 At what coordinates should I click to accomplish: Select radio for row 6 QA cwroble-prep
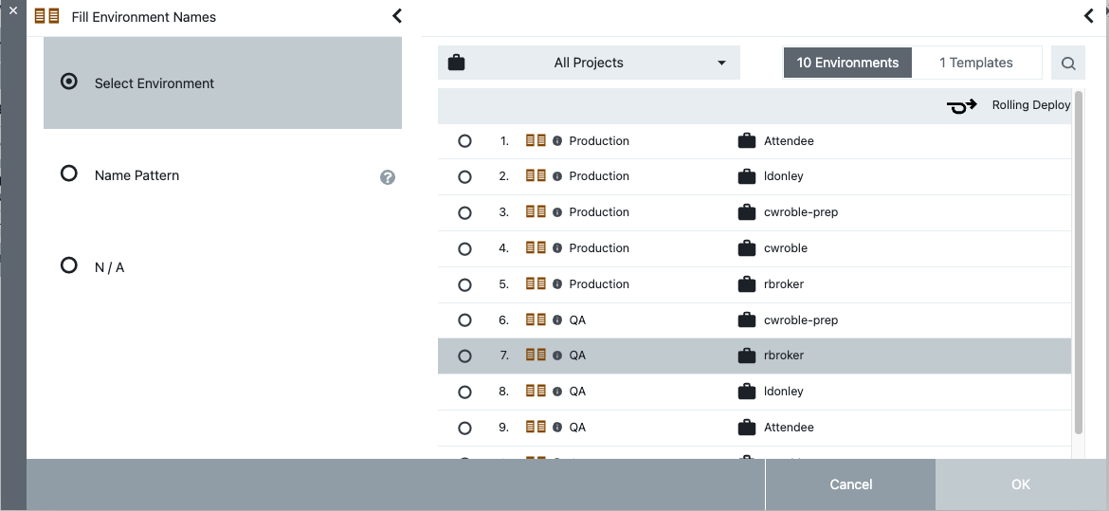point(464,319)
